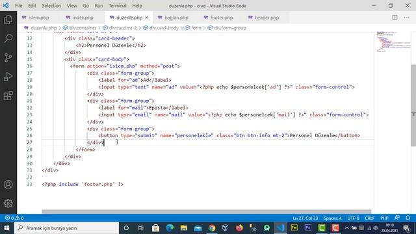Click the vertical editor scrollbar

point(413,105)
